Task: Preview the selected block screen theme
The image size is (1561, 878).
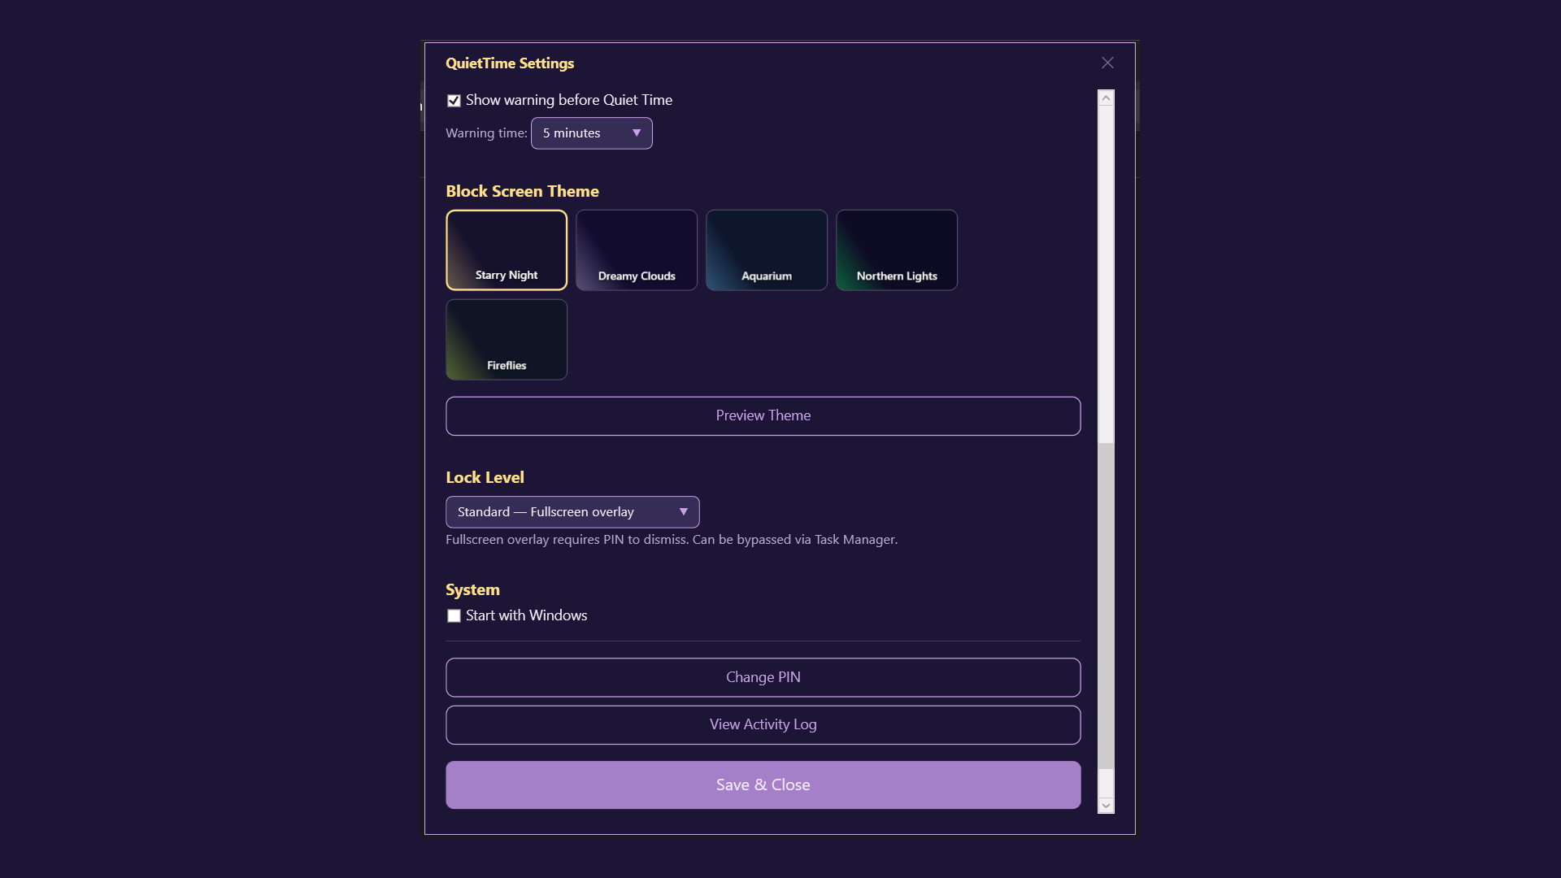Action: pyautogui.click(x=763, y=415)
